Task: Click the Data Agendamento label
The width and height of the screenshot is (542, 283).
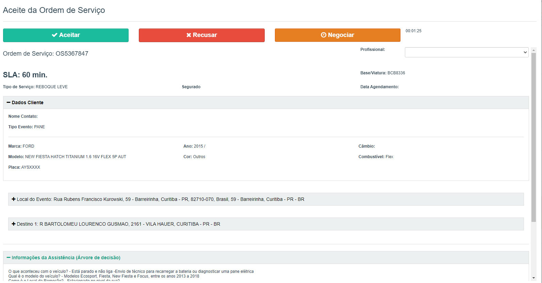Action: (x=379, y=87)
